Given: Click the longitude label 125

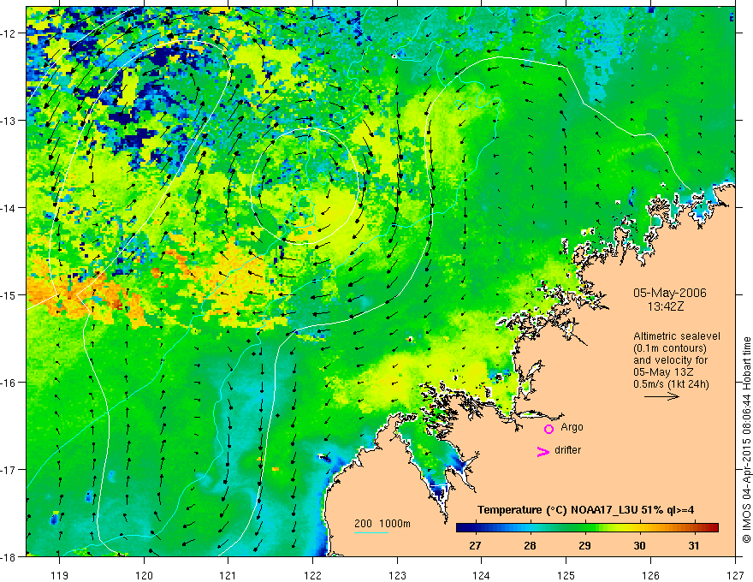Looking at the screenshot, I should pos(566,575).
